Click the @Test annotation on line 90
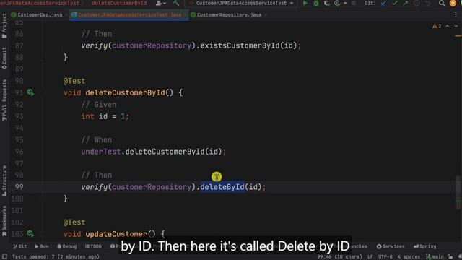The height and width of the screenshot is (260, 462). pyautogui.click(x=74, y=81)
